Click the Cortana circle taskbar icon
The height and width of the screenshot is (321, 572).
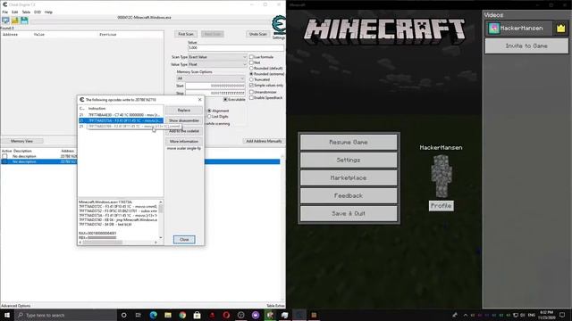click(x=123, y=315)
